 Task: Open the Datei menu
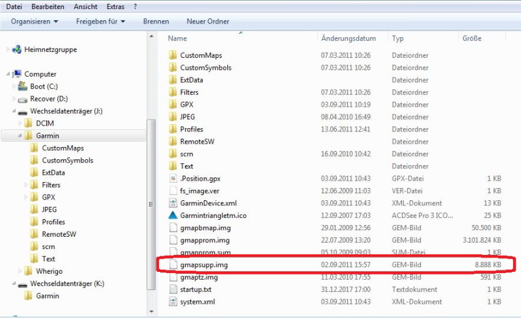coord(14,7)
